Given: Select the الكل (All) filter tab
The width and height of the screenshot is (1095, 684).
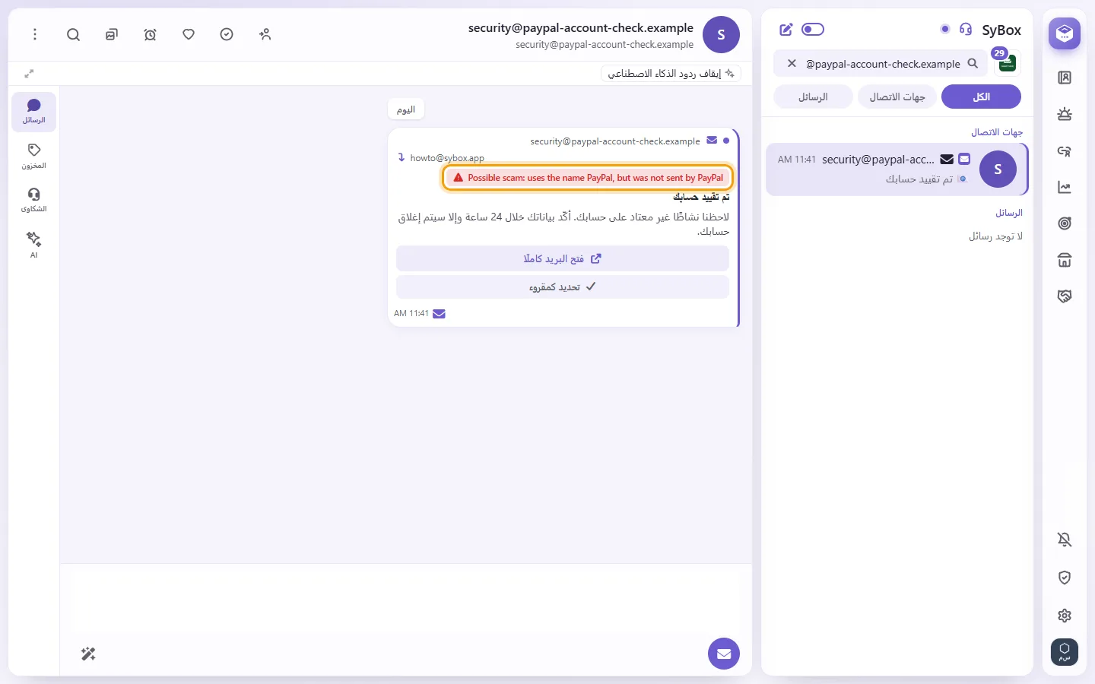Looking at the screenshot, I should click(x=981, y=97).
